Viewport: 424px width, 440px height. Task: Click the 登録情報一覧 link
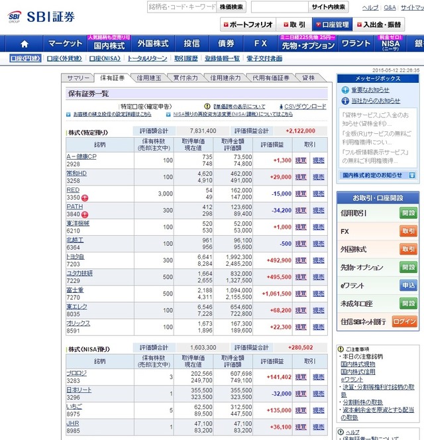[x=222, y=58]
